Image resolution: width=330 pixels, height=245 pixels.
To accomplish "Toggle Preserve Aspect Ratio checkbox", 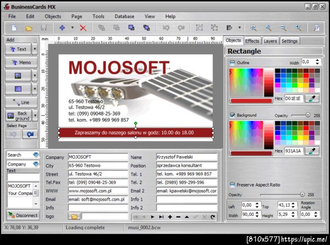I will (x=232, y=185).
